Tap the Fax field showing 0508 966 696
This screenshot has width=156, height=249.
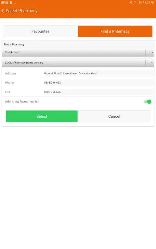(99, 92)
